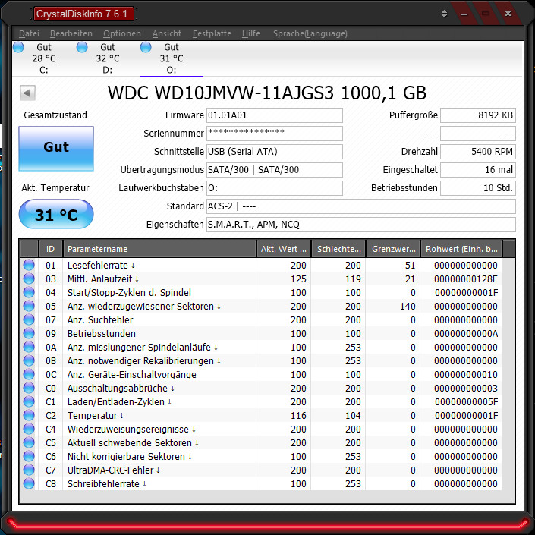
Task: Click the Übertragungsmodus SATA/300 field
Action: click(x=274, y=169)
